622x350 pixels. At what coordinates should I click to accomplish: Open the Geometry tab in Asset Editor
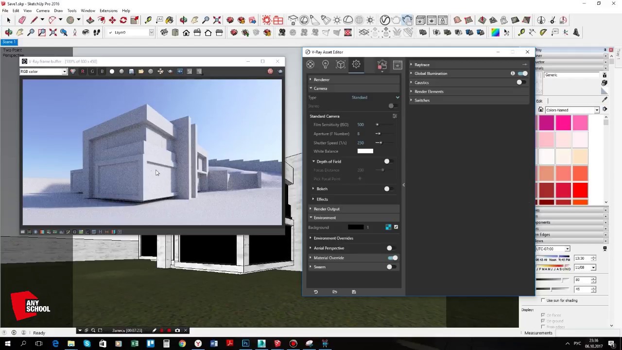click(341, 65)
